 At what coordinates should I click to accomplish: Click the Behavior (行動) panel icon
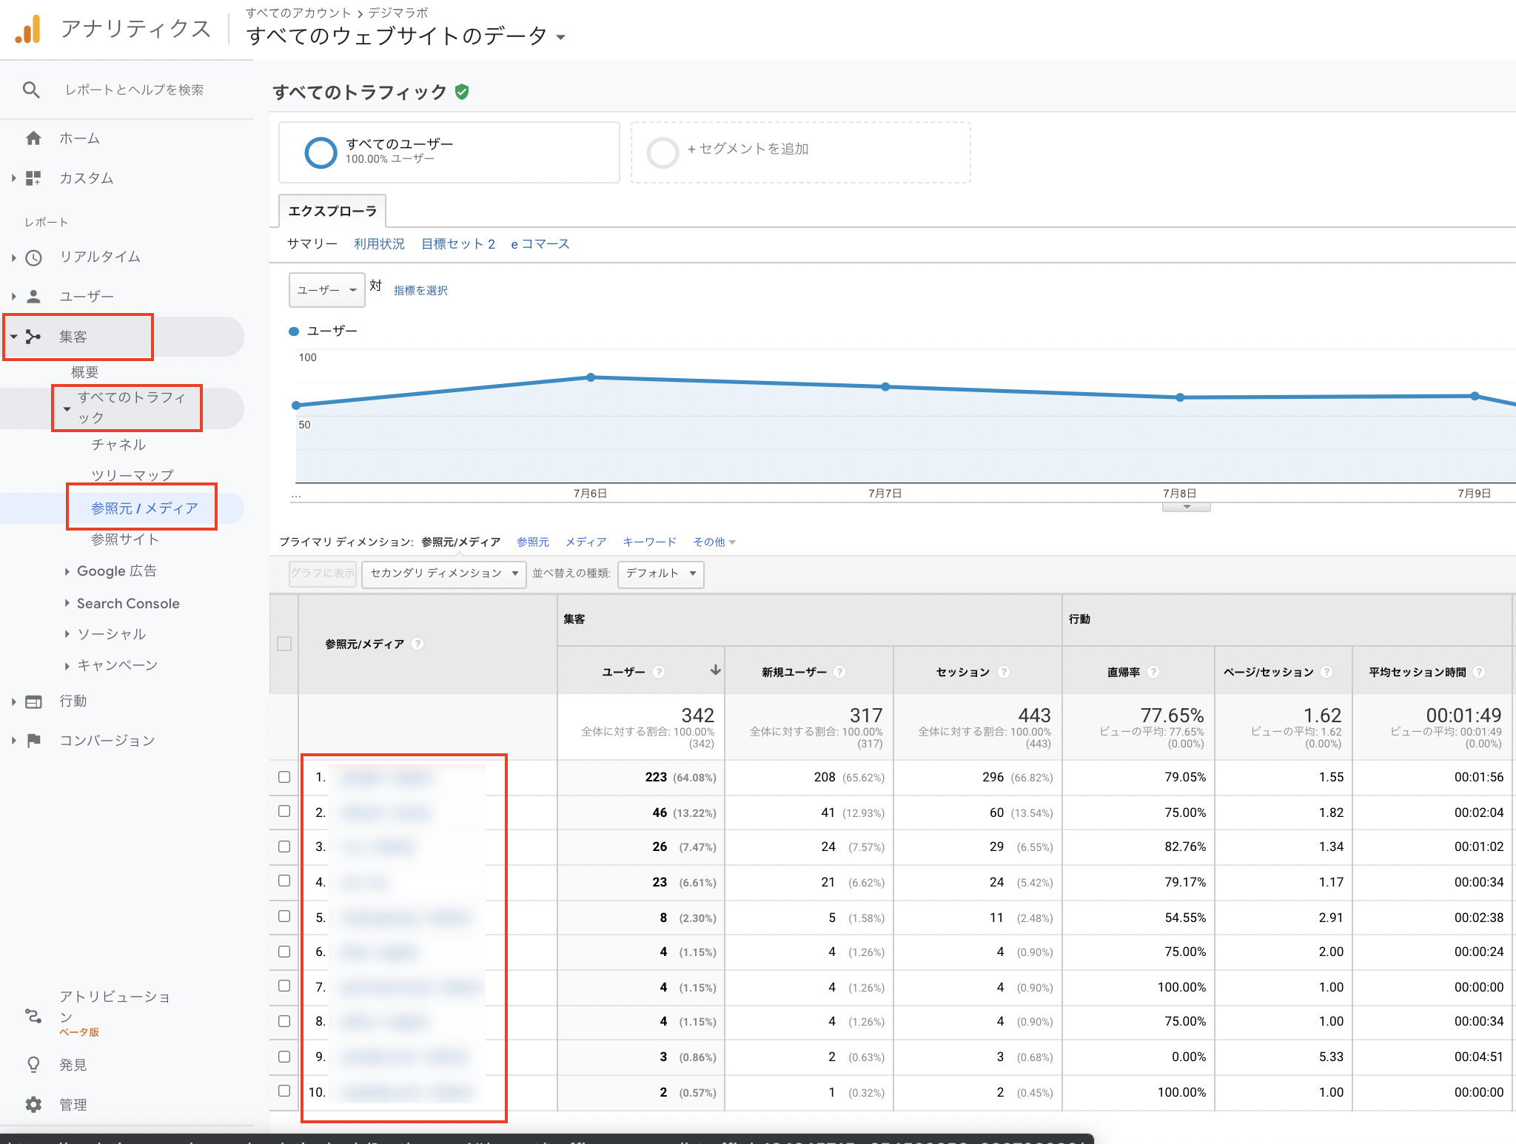[33, 701]
